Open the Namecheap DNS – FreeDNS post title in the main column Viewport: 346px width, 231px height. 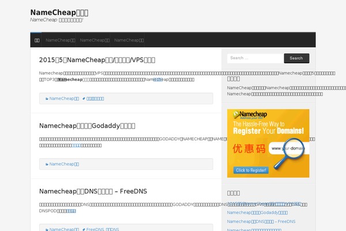coord(93,191)
